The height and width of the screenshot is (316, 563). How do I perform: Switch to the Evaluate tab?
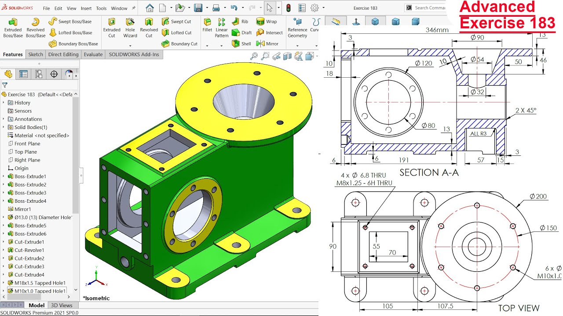click(93, 54)
